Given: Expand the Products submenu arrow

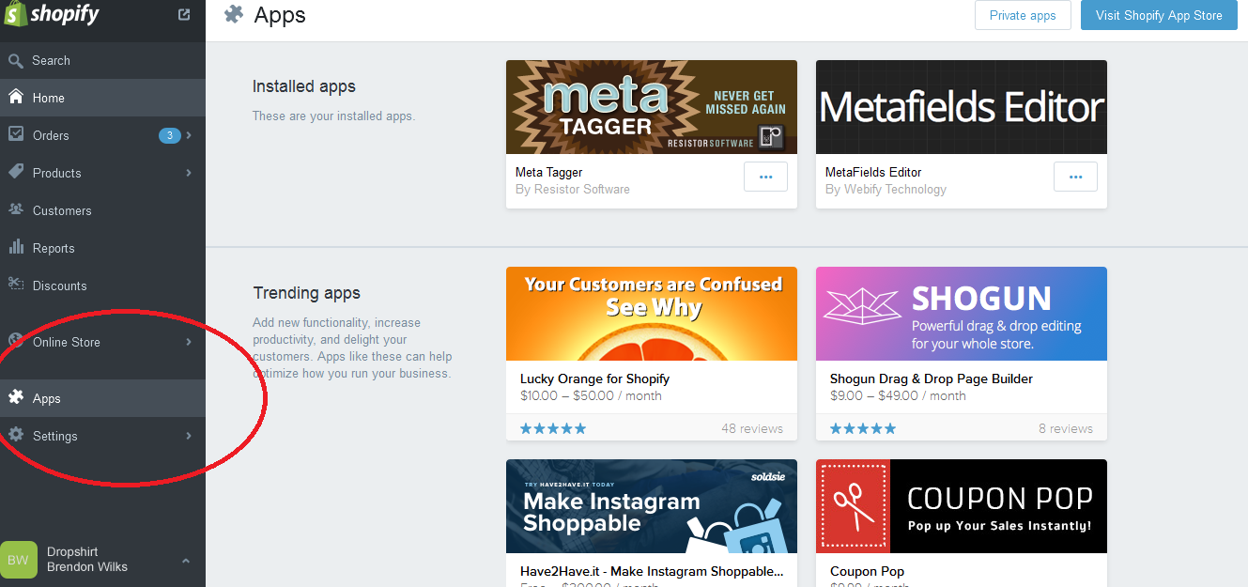Looking at the screenshot, I should (x=189, y=173).
